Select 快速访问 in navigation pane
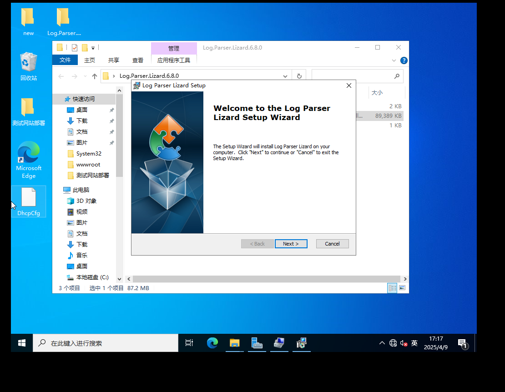The image size is (505, 392). (83, 99)
